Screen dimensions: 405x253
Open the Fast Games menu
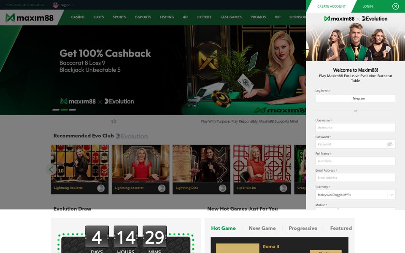[231, 17]
